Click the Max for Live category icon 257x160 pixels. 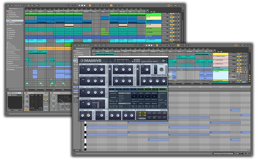coord(7,36)
